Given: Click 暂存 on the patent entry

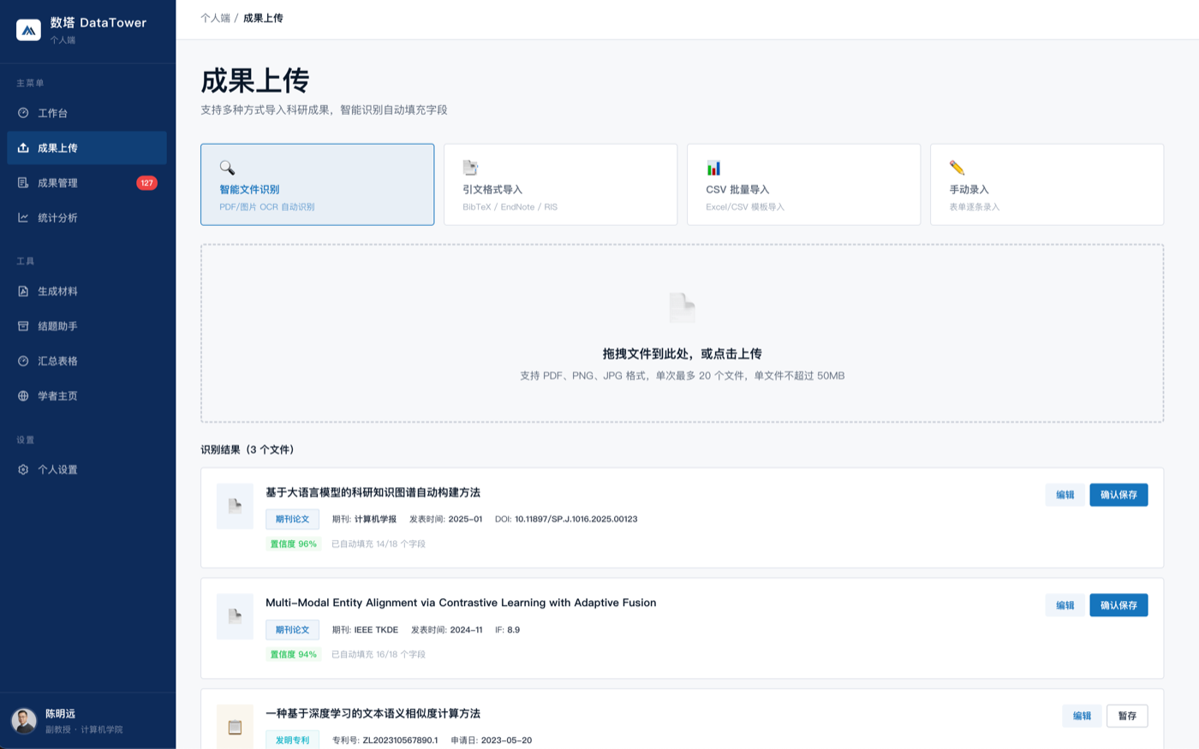Looking at the screenshot, I should coord(1127,716).
